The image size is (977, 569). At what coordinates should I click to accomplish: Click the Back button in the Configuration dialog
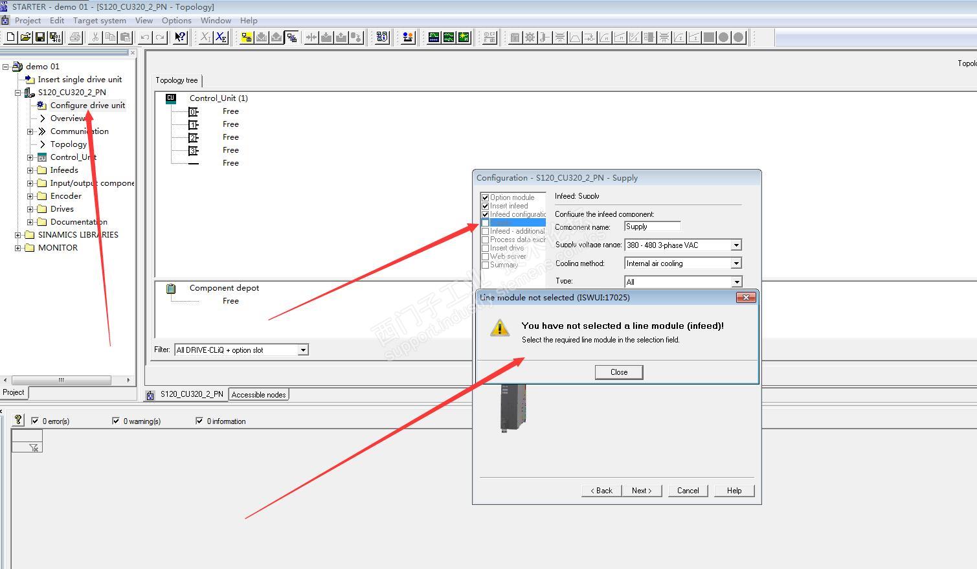tap(601, 491)
